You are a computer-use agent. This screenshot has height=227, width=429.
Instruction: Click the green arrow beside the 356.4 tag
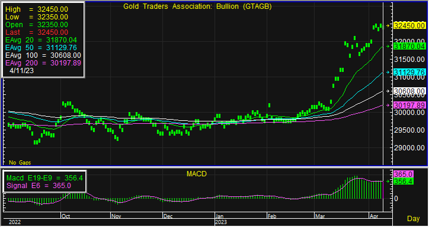pyautogui.click(x=388, y=181)
